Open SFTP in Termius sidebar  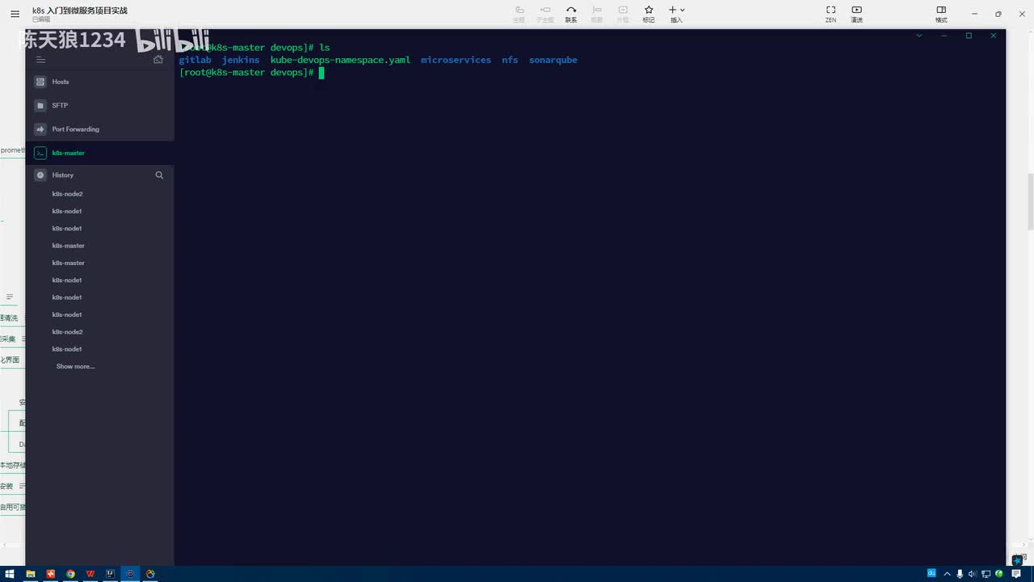tap(100, 105)
